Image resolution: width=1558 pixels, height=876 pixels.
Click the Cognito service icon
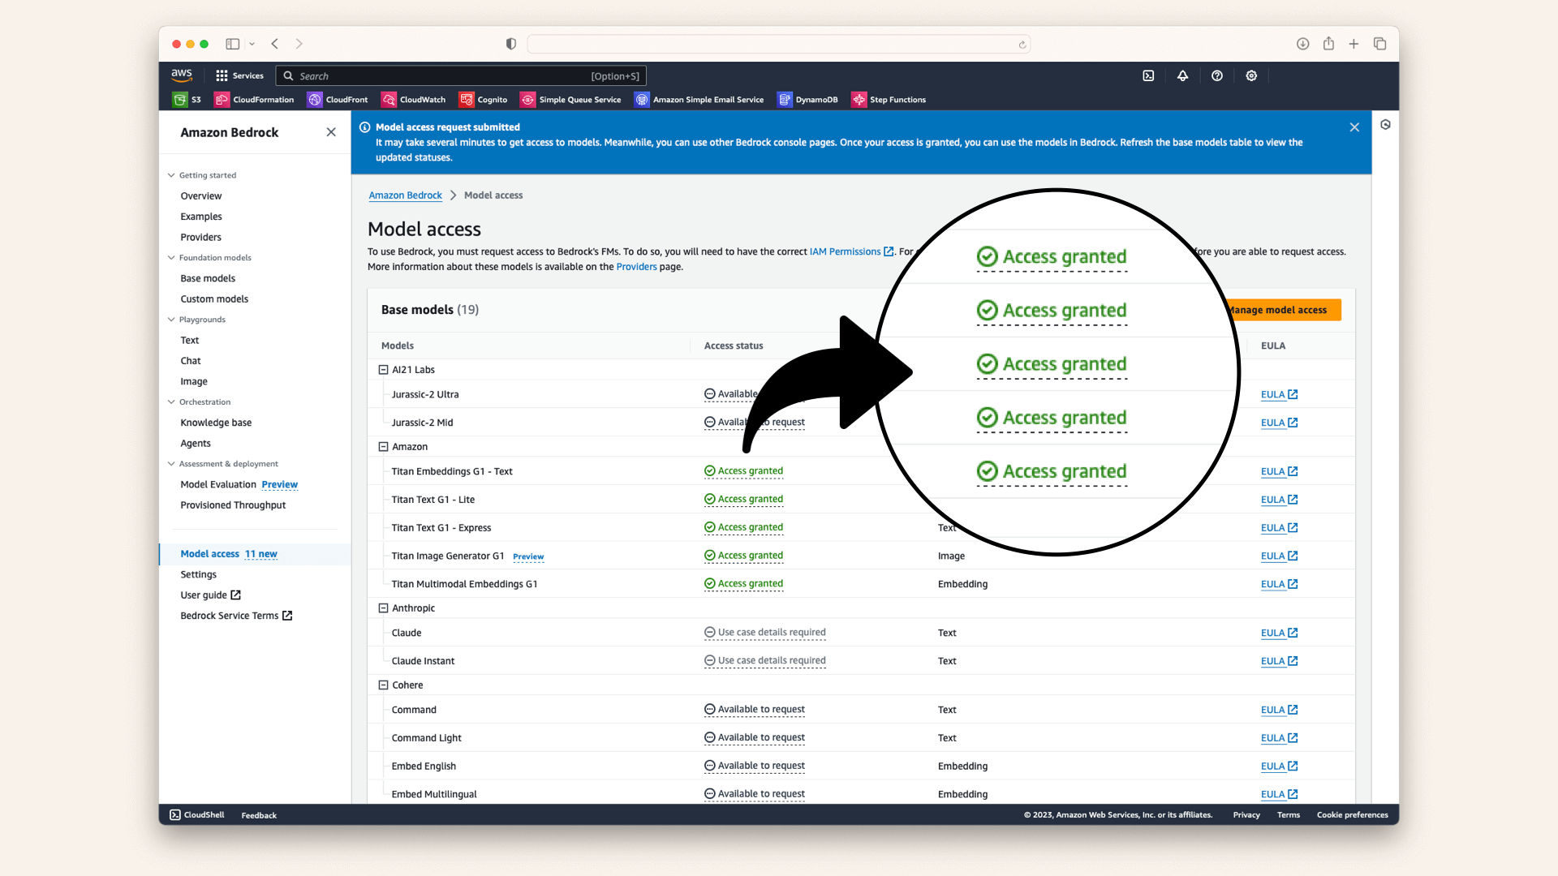tap(466, 98)
